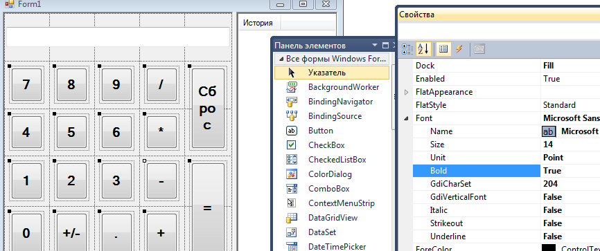Collapse the Font property group

pos(406,118)
